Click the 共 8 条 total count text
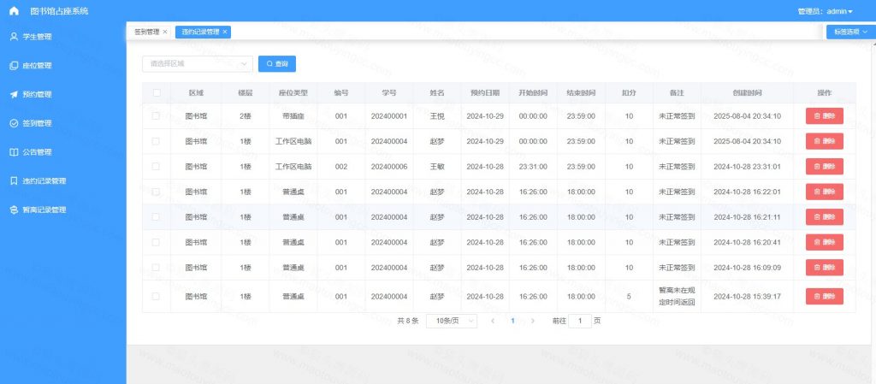Image resolution: width=876 pixels, height=384 pixels. 408,321
